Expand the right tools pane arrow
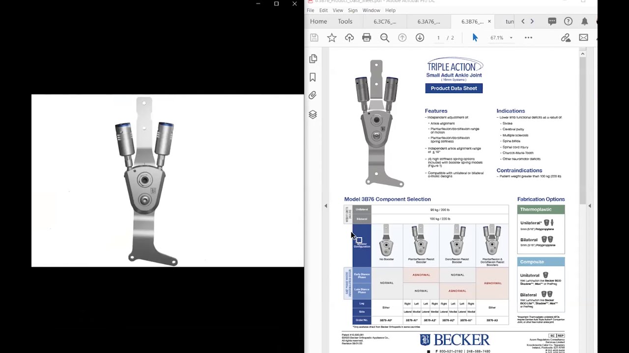 pyautogui.click(x=590, y=206)
